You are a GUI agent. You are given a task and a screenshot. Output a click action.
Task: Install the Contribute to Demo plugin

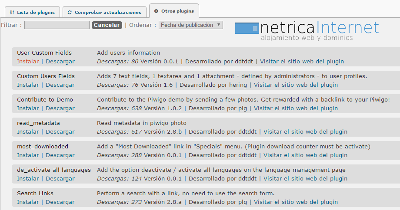pos(28,108)
